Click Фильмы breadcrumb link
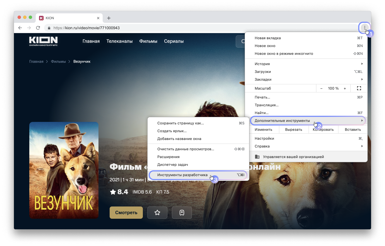 58,61
